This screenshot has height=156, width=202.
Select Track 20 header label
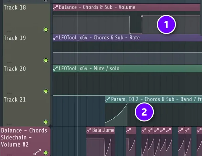[x=15, y=69]
